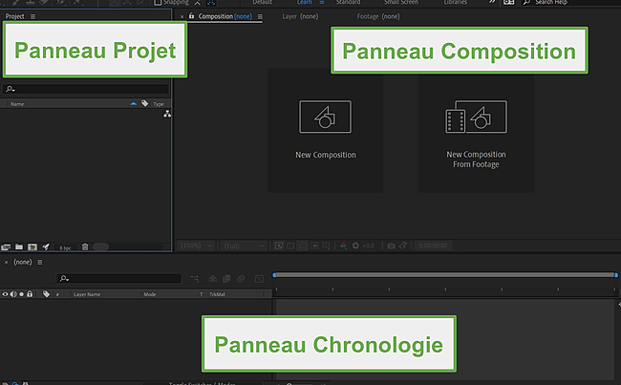Click the show snapshot icon
The image size is (621, 385).
click(403, 246)
